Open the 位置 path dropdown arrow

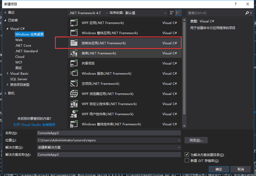tap(179, 140)
